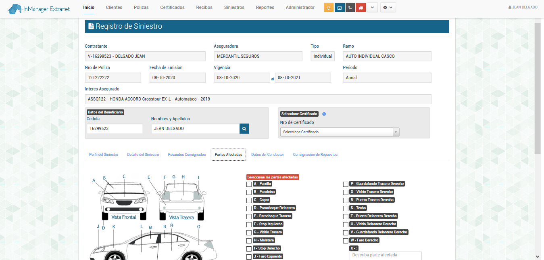Click the orange notification bell icon
Screen dimensions: 544x260
[329, 8]
